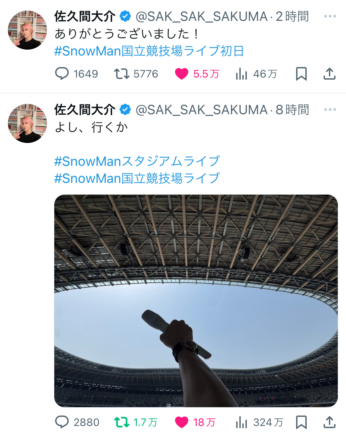Image resolution: width=346 pixels, height=433 pixels.
Task: Share the stadium photo tweet
Action: 329,422
